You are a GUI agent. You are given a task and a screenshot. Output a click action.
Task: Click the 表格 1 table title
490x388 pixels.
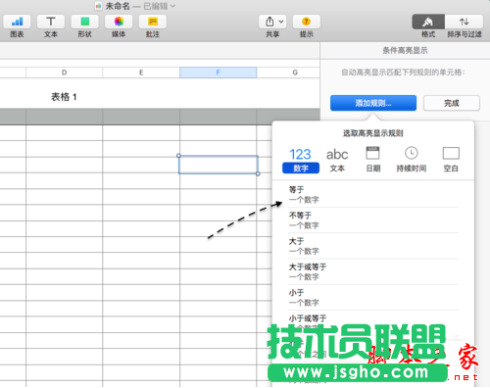[x=64, y=97]
